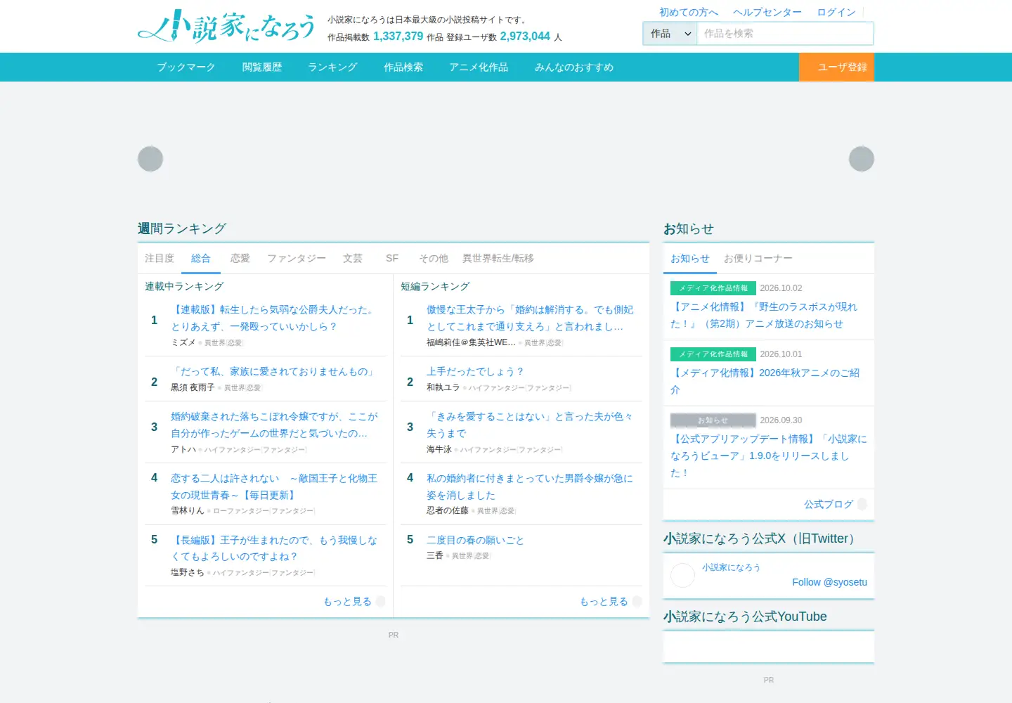Switch to 文芸 ranking tab
The image size is (1012, 703).
(353, 258)
